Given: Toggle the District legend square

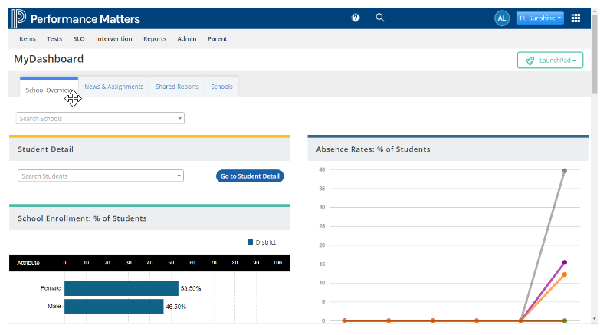Looking at the screenshot, I should [250, 242].
